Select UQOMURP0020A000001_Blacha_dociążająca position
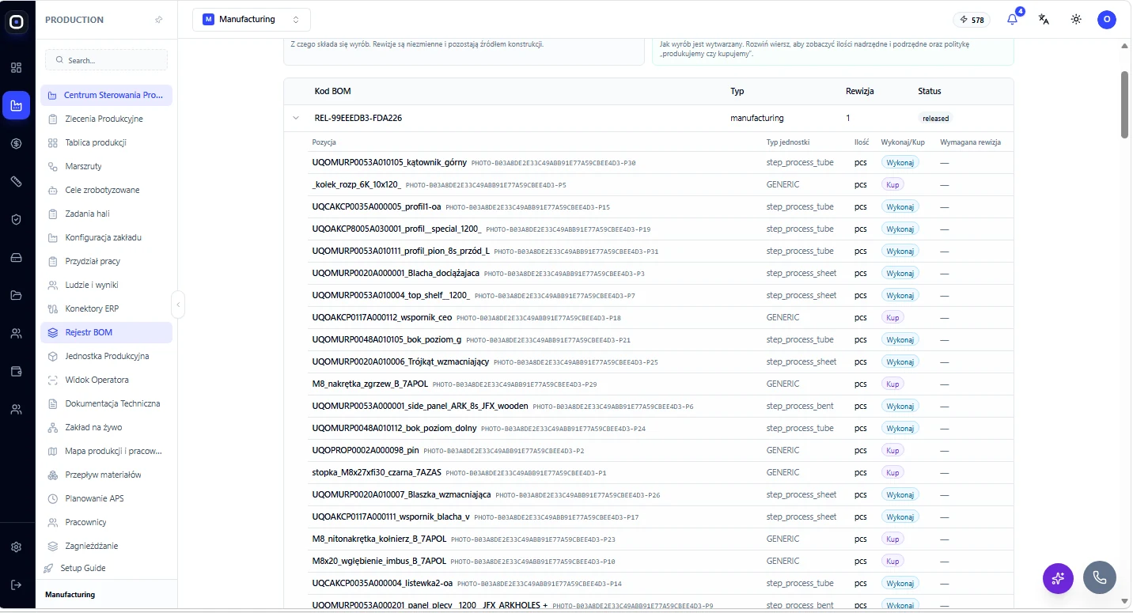This screenshot has width=1133, height=613. point(396,274)
